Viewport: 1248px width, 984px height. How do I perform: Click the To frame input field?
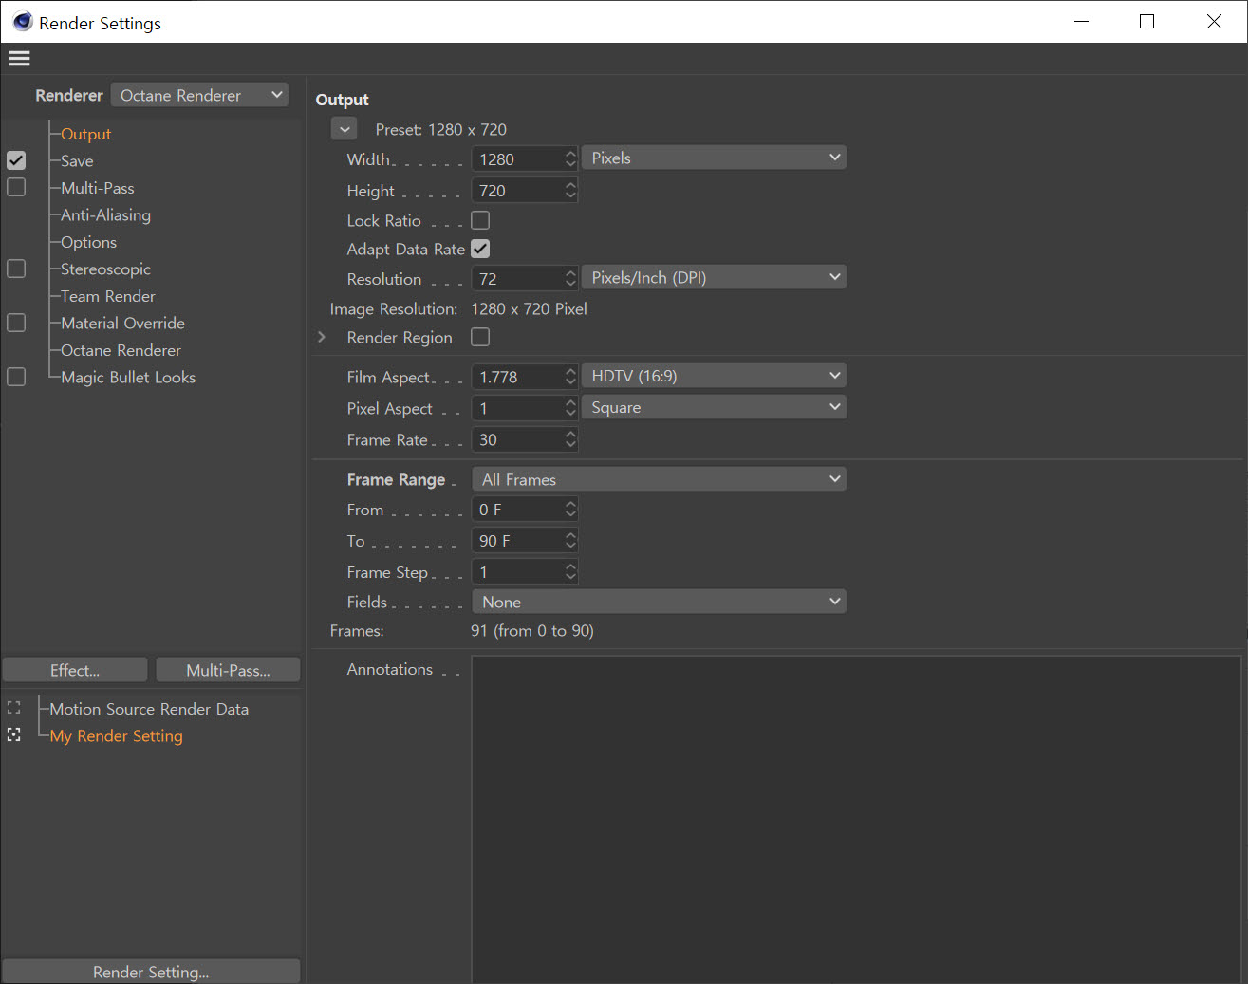517,540
